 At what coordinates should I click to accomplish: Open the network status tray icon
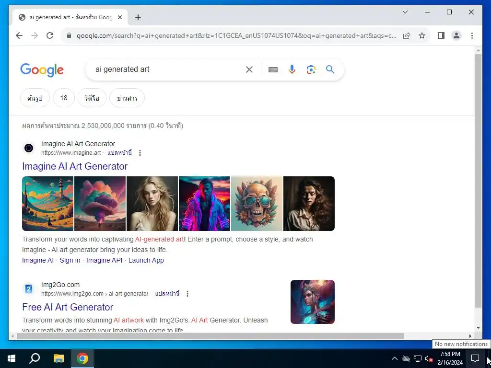(x=418, y=358)
